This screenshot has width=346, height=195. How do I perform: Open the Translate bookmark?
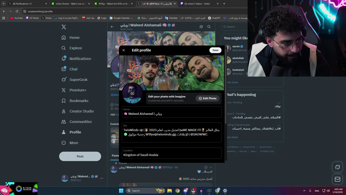[171, 18]
